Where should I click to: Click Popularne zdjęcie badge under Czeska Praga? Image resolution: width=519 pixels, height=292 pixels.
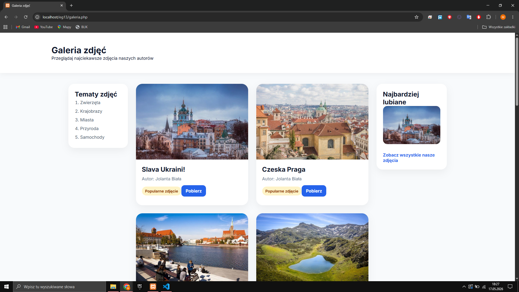(282, 191)
